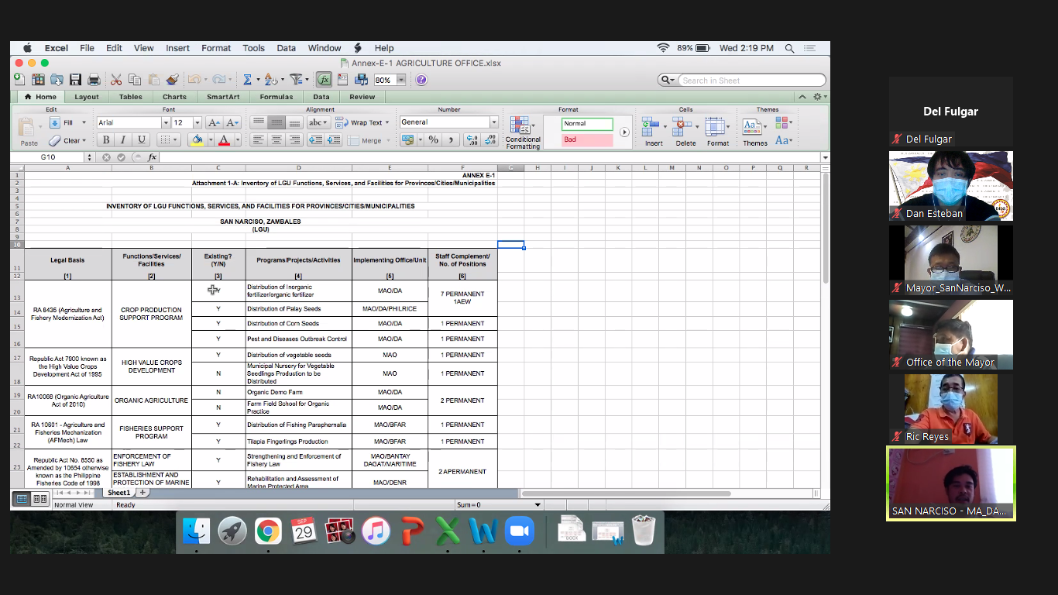This screenshot has height=595, width=1058.
Task: Open the Toolbox icon in toolbar
Action: click(342, 80)
